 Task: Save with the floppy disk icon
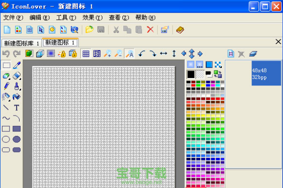pos(101,29)
